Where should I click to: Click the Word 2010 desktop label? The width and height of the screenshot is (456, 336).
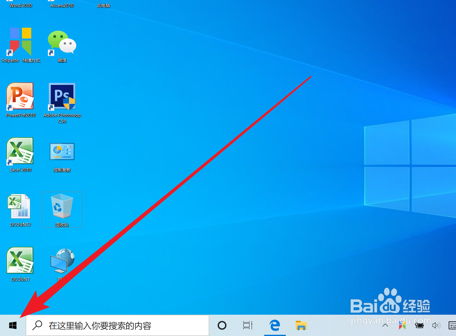coord(20,5)
